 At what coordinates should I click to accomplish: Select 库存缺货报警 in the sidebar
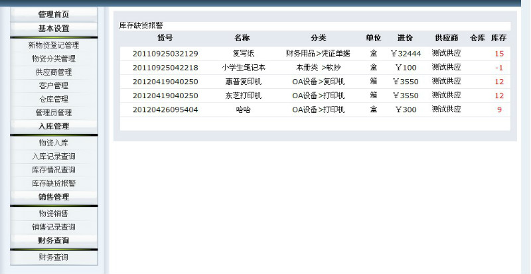53,183
